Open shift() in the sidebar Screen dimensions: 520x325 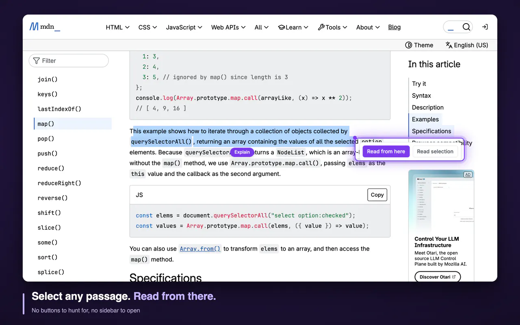(x=49, y=213)
